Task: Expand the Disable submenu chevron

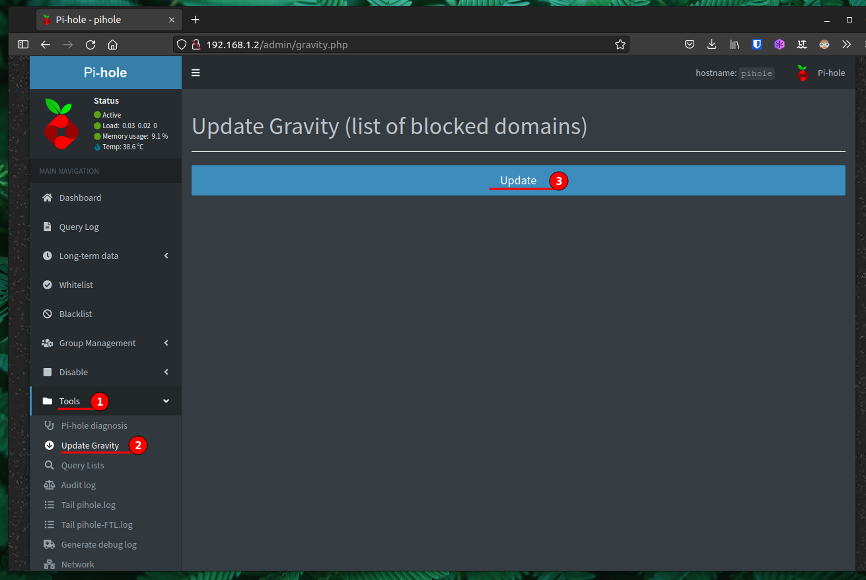Action: pyautogui.click(x=166, y=372)
